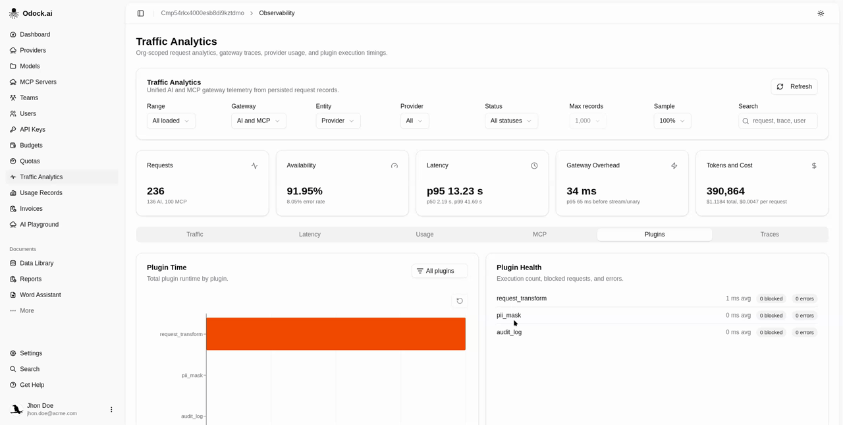Switch to the Latency tab
843x425 pixels.
pyautogui.click(x=310, y=235)
